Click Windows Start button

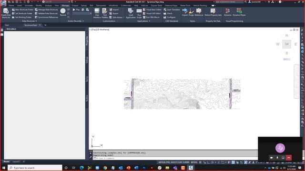[4, 168]
